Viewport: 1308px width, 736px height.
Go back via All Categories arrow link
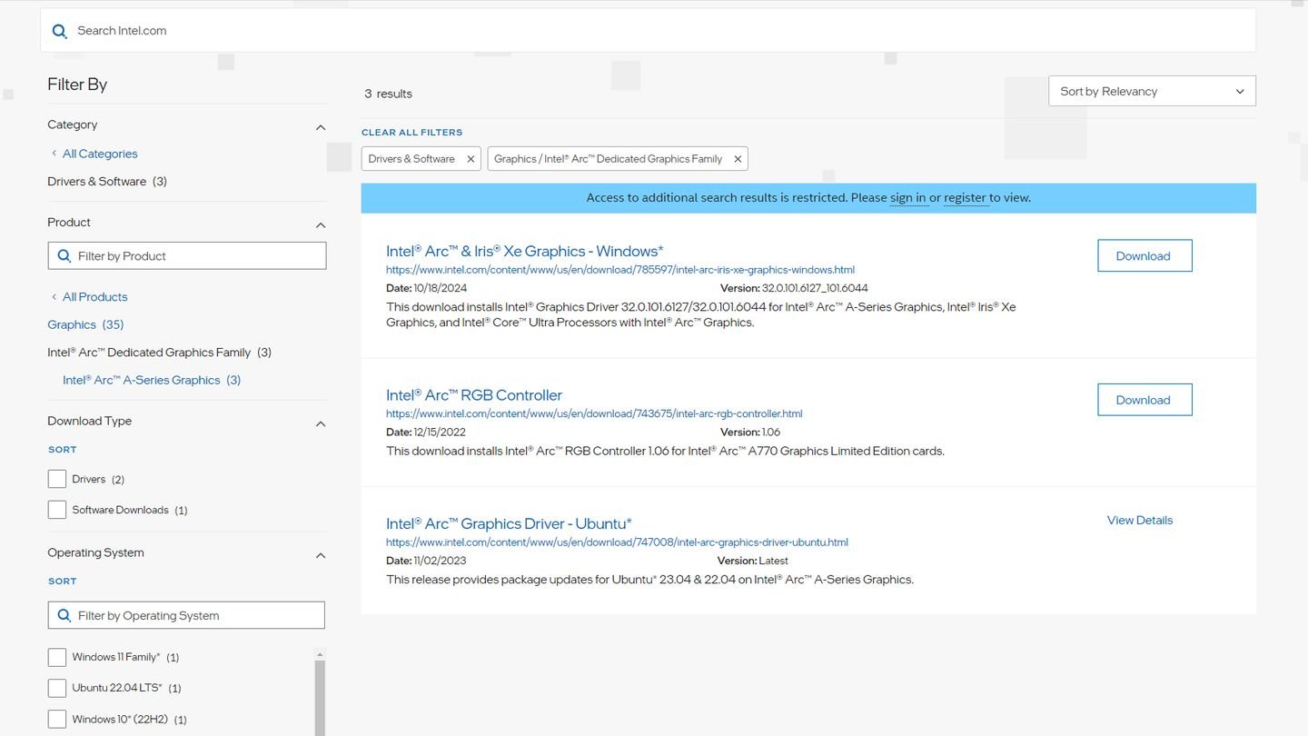[x=94, y=154]
